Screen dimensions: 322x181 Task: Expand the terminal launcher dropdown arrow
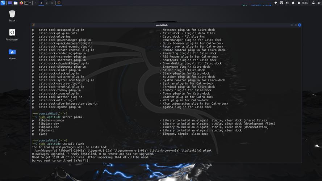click(30, 3)
